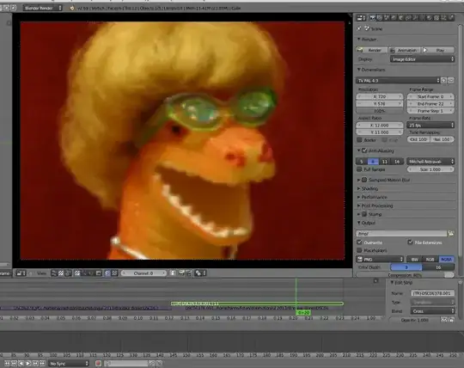
Task: Select RGB color mode
Action: (x=430, y=259)
